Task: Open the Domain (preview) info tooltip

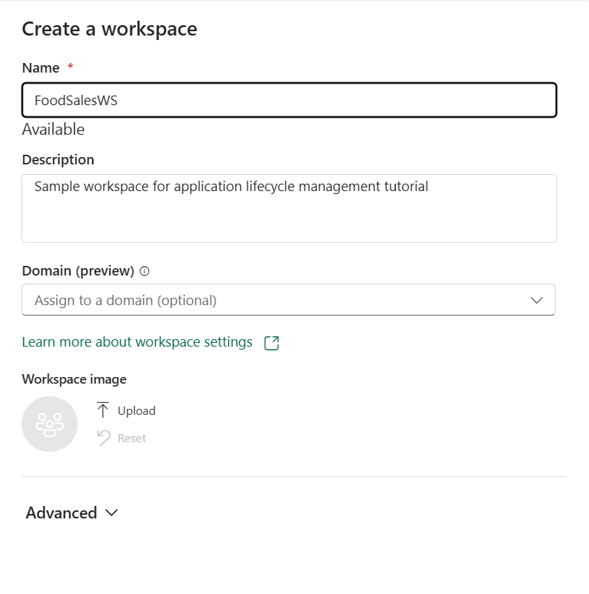Action: click(x=144, y=271)
